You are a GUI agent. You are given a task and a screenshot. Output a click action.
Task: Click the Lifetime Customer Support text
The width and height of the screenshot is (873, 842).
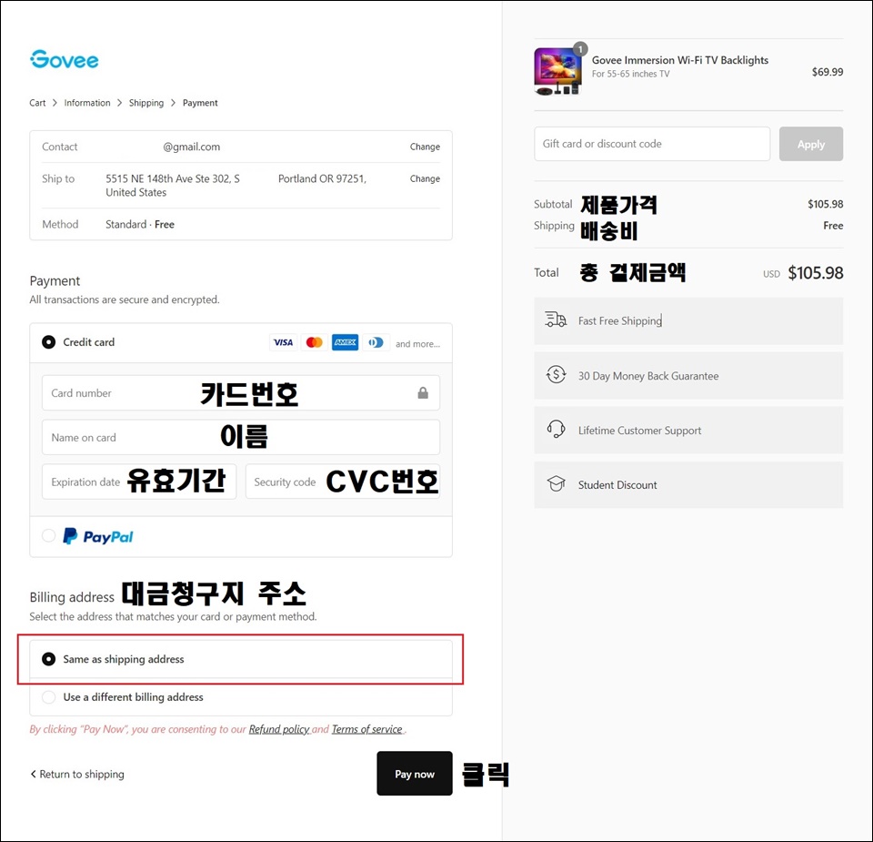tap(639, 431)
